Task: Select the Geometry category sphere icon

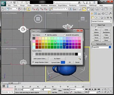Action: click(x=93, y=18)
